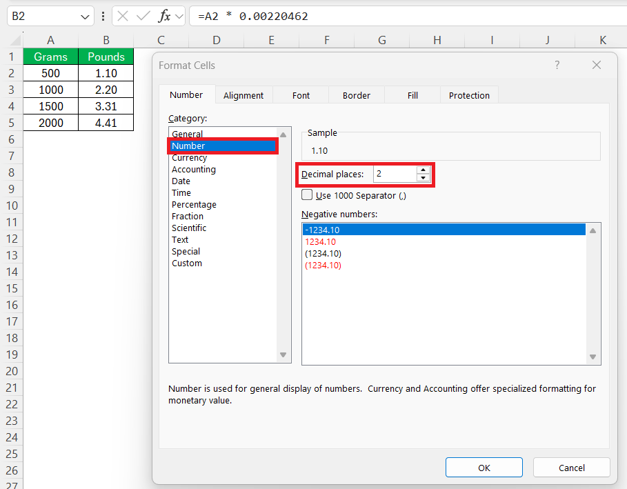Expand the Name Box dropdown
Viewport: 627px width, 489px height.
coord(84,17)
